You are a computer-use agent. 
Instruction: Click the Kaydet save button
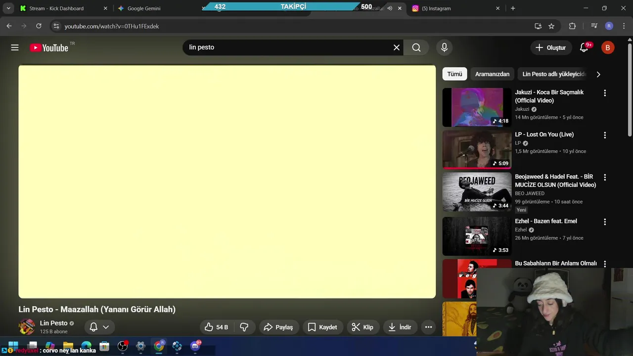322,327
